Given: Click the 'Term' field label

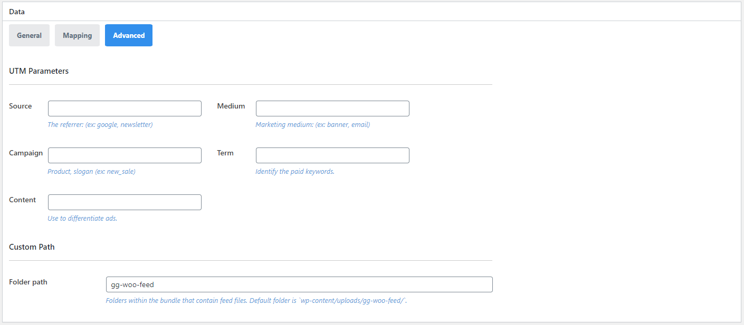Looking at the screenshot, I should click(x=225, y=153).
